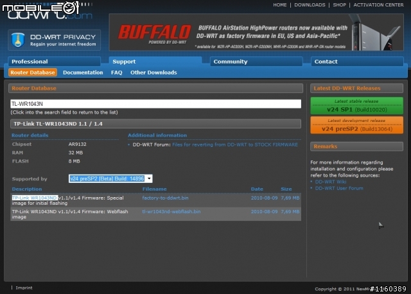
Task: Select Router Database submenu item
Action: 33,73
